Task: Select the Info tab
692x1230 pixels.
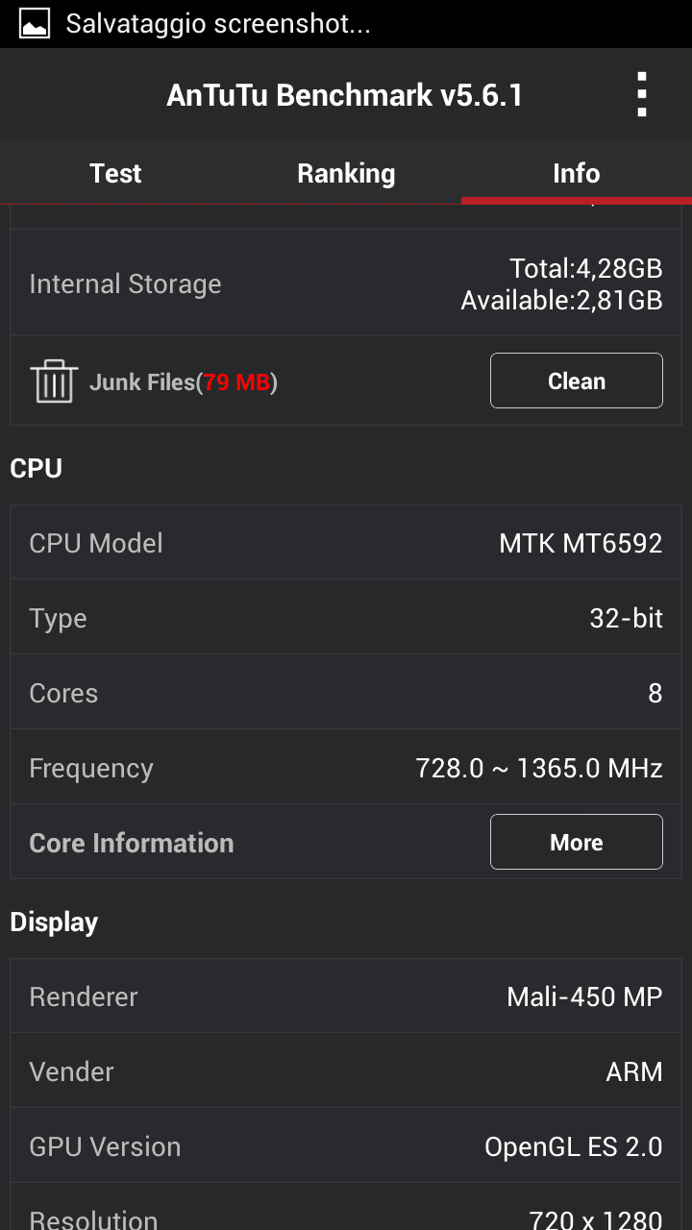Action: pos(577,173)
